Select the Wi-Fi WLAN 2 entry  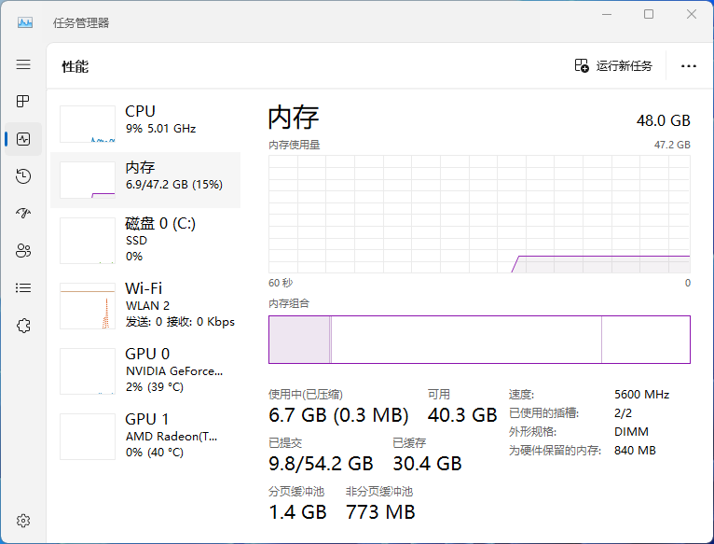pyautogui.click(x=144, y=305)
